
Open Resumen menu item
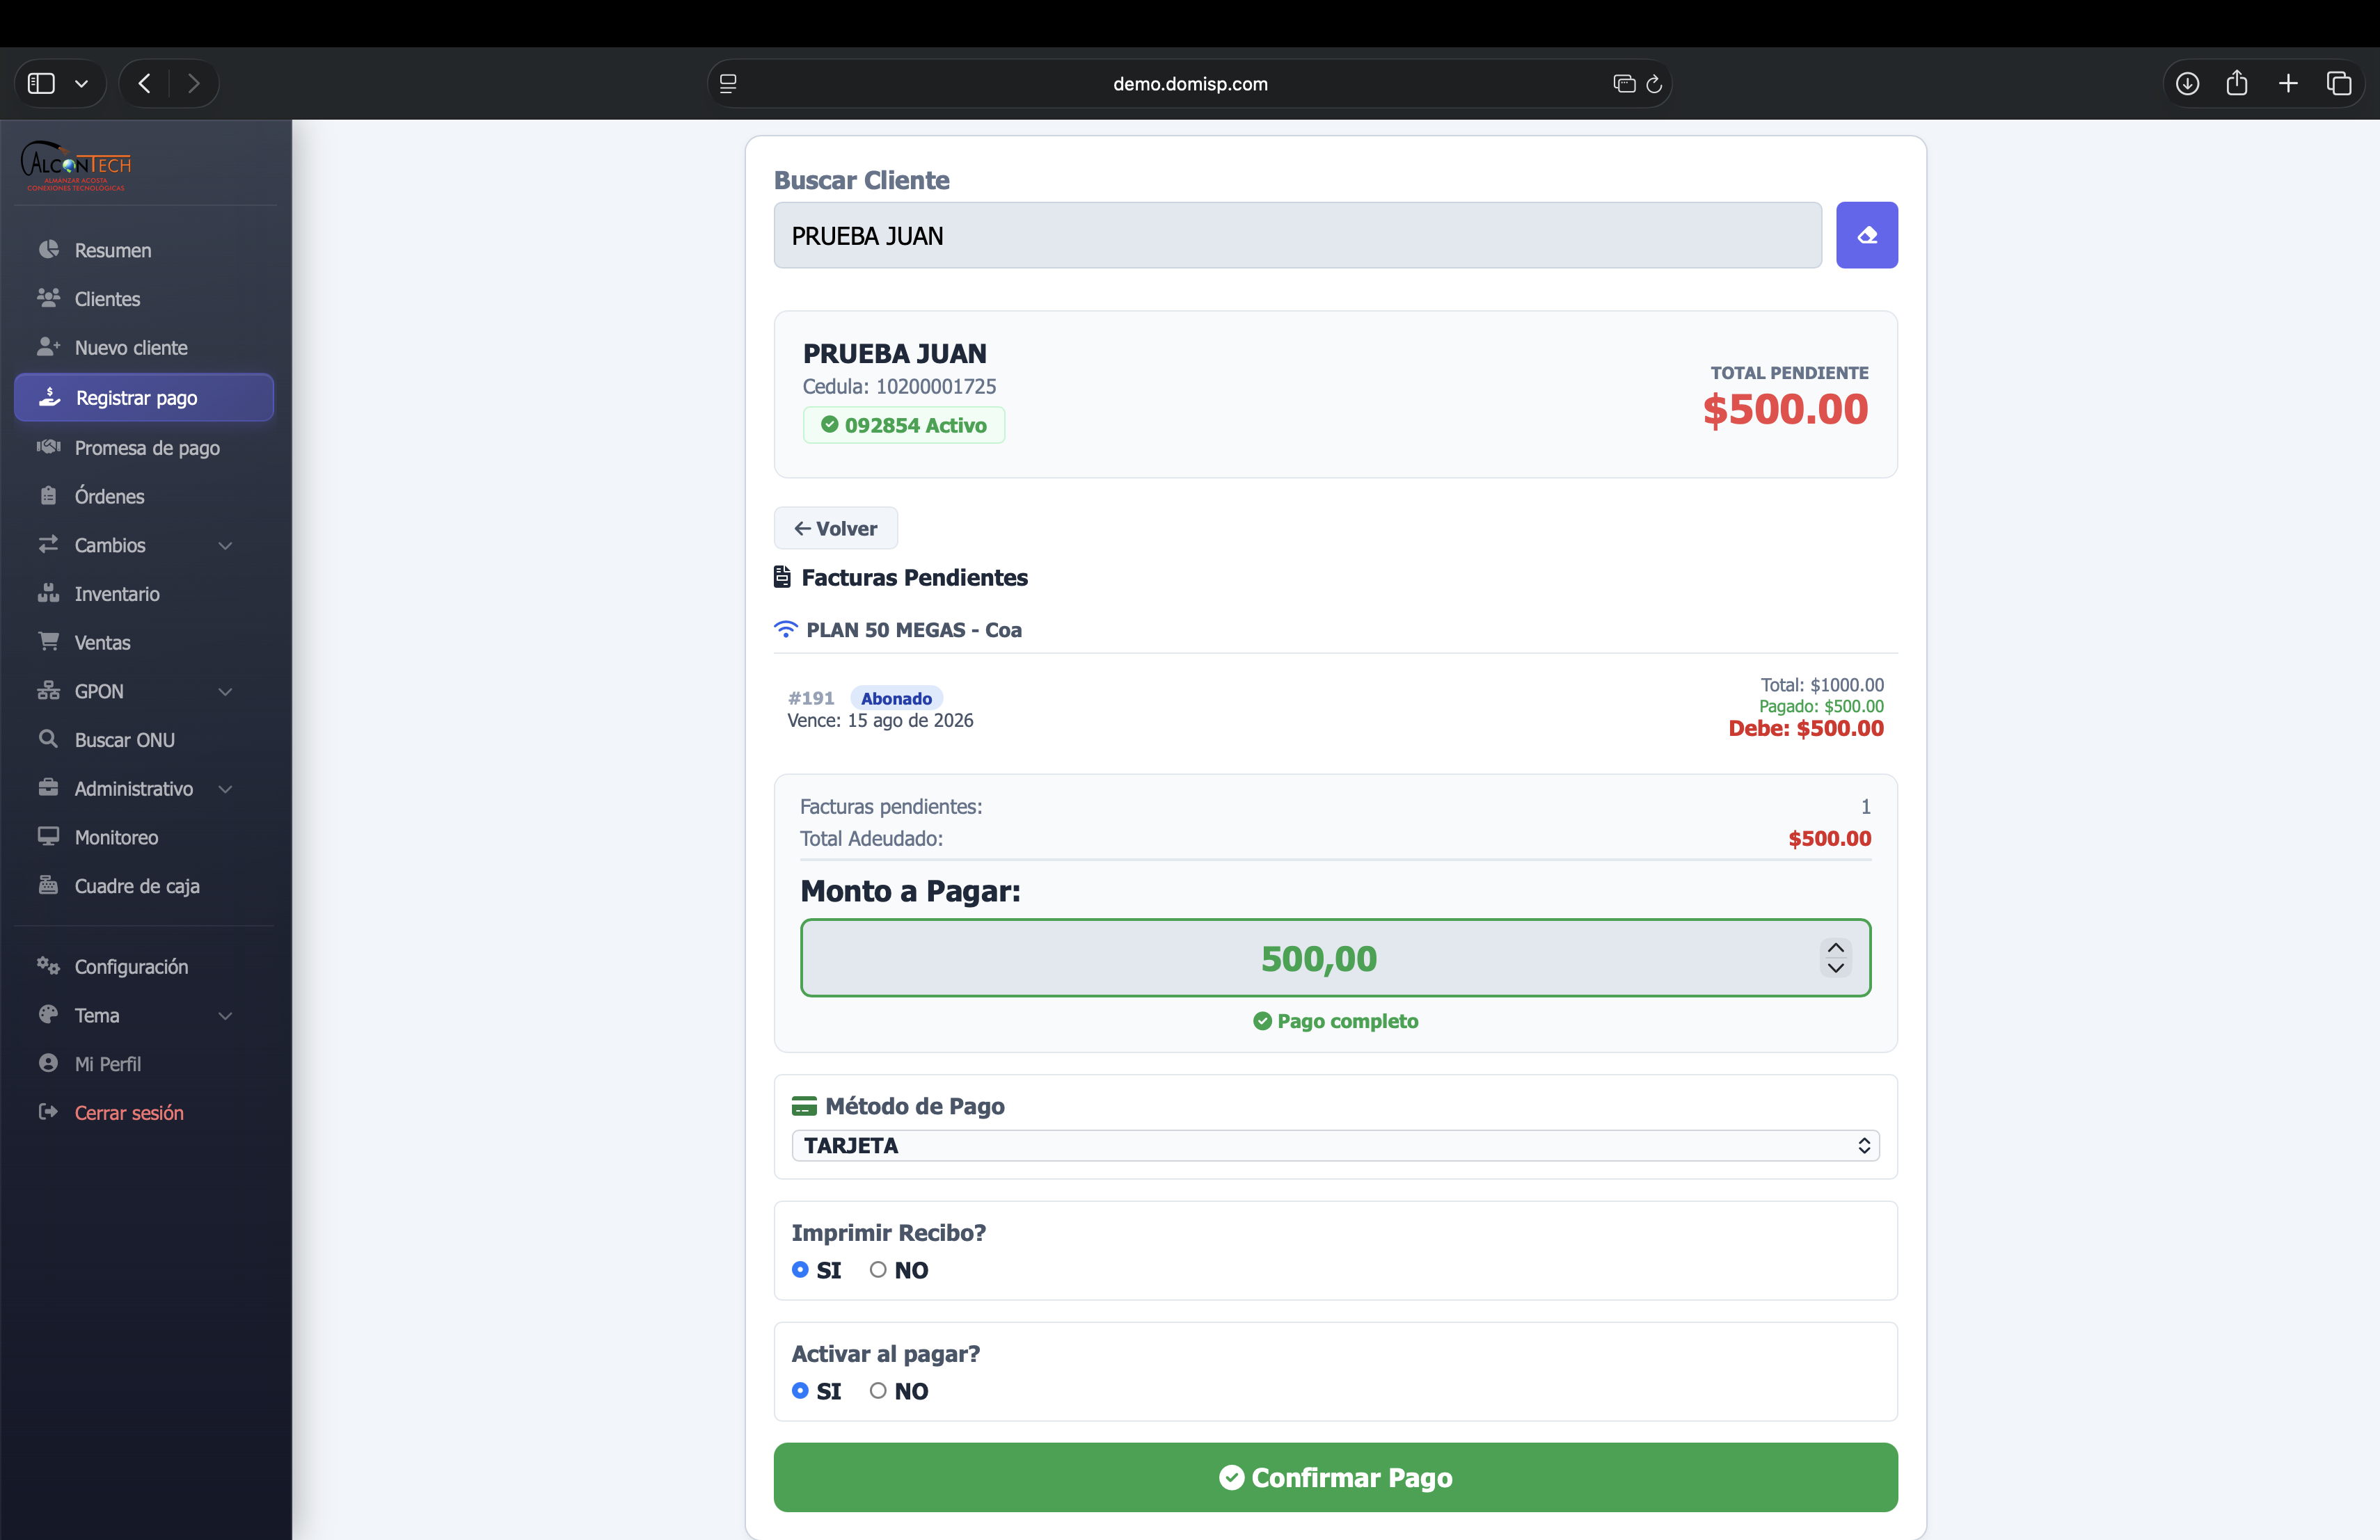(x=144, y=250)
